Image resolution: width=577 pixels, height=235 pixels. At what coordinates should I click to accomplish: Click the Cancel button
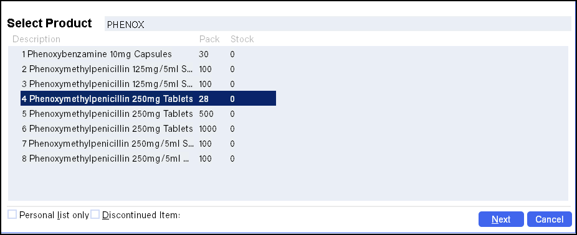550,219
